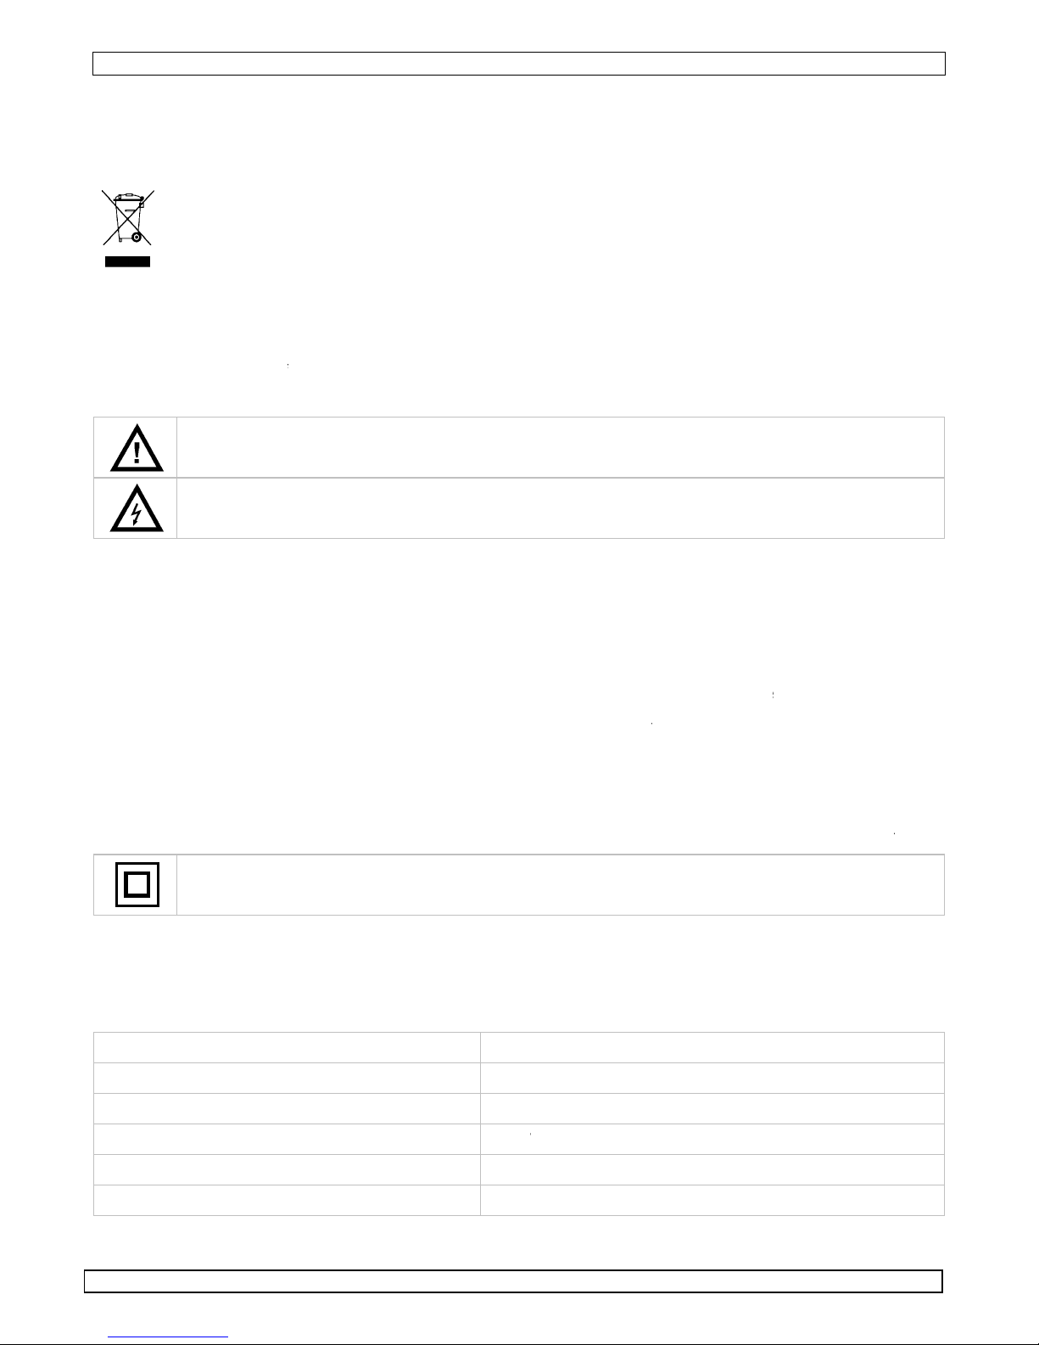Select the fifth row left cell of the specification table
Screen dimensions: 1039x1345
(287, 1169)
